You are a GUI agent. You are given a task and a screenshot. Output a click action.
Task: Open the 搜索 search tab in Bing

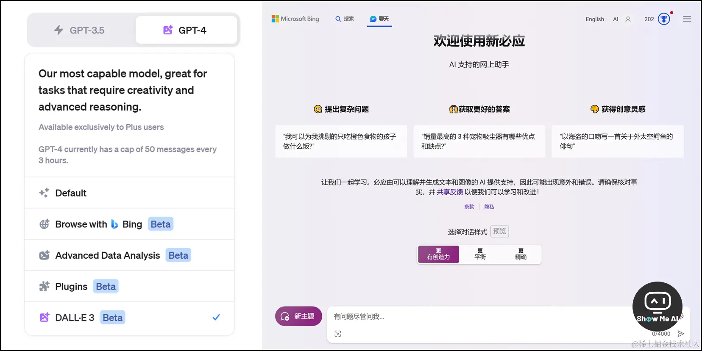tap(345, 19)
